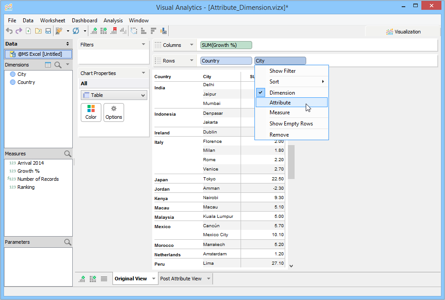
Task: Switch to Post Attribute View tab
Action: (181, 279)
